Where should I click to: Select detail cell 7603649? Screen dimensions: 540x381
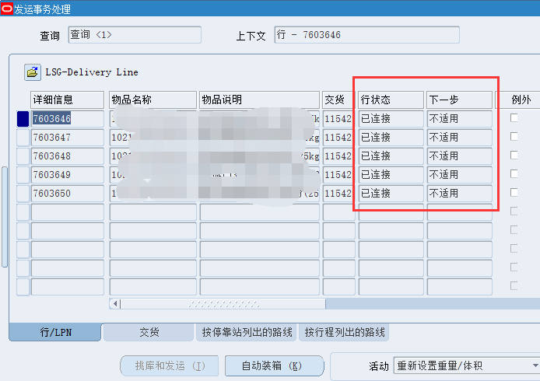coord(67,174)
